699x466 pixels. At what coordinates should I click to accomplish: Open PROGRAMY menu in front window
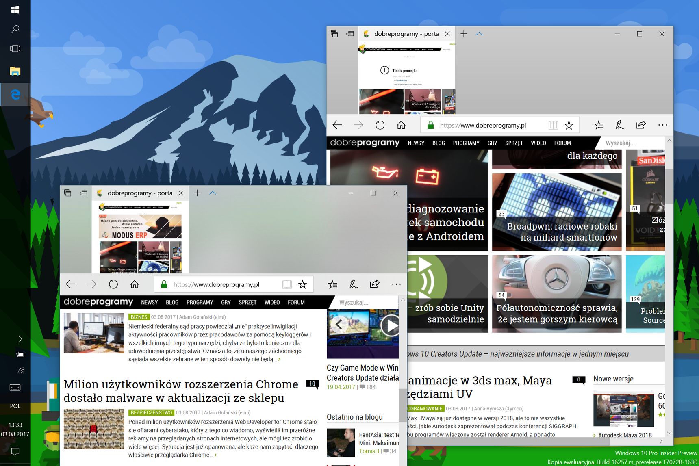click(x=200, y=302)
